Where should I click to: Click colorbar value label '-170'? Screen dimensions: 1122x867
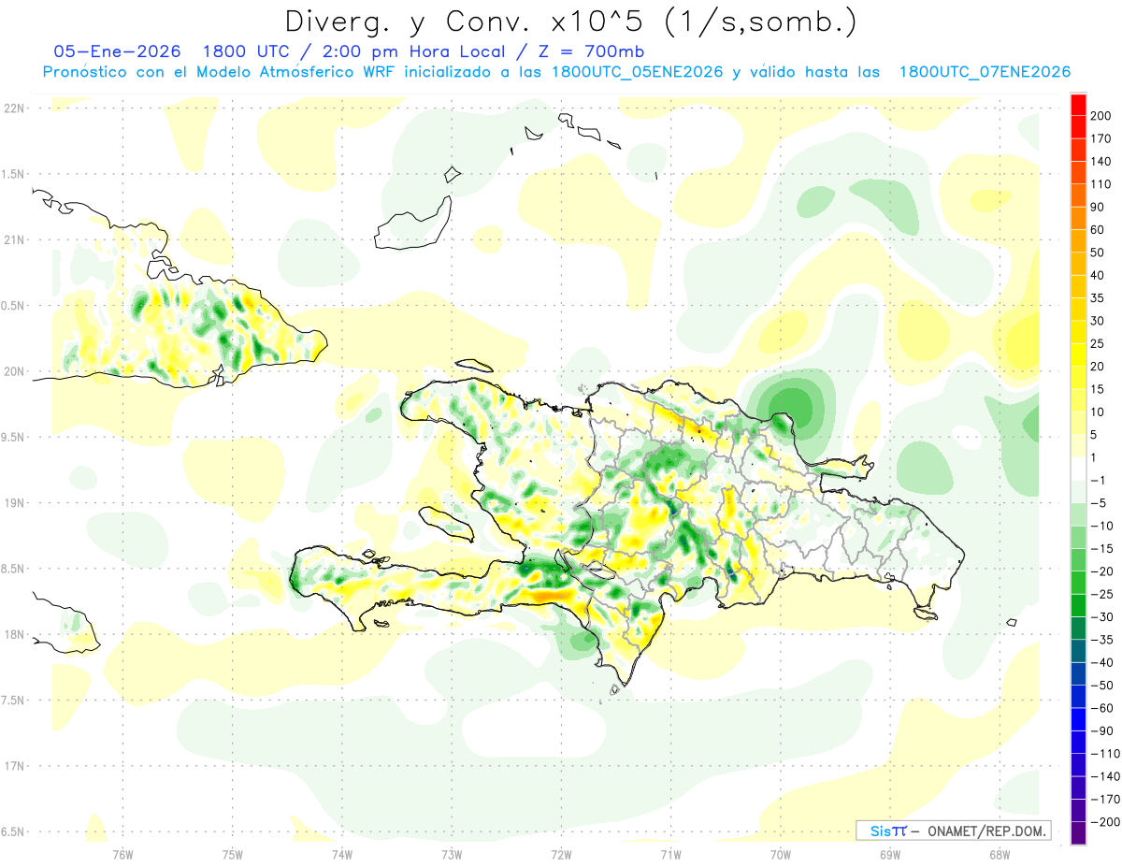tap(1105, 799)
